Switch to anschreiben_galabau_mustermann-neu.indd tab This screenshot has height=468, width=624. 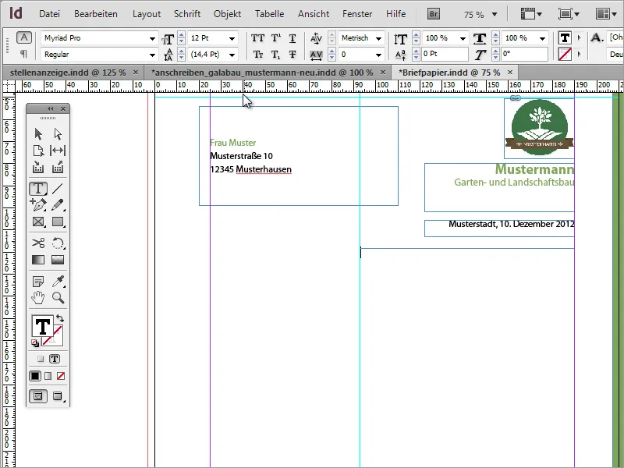point(262,73)
